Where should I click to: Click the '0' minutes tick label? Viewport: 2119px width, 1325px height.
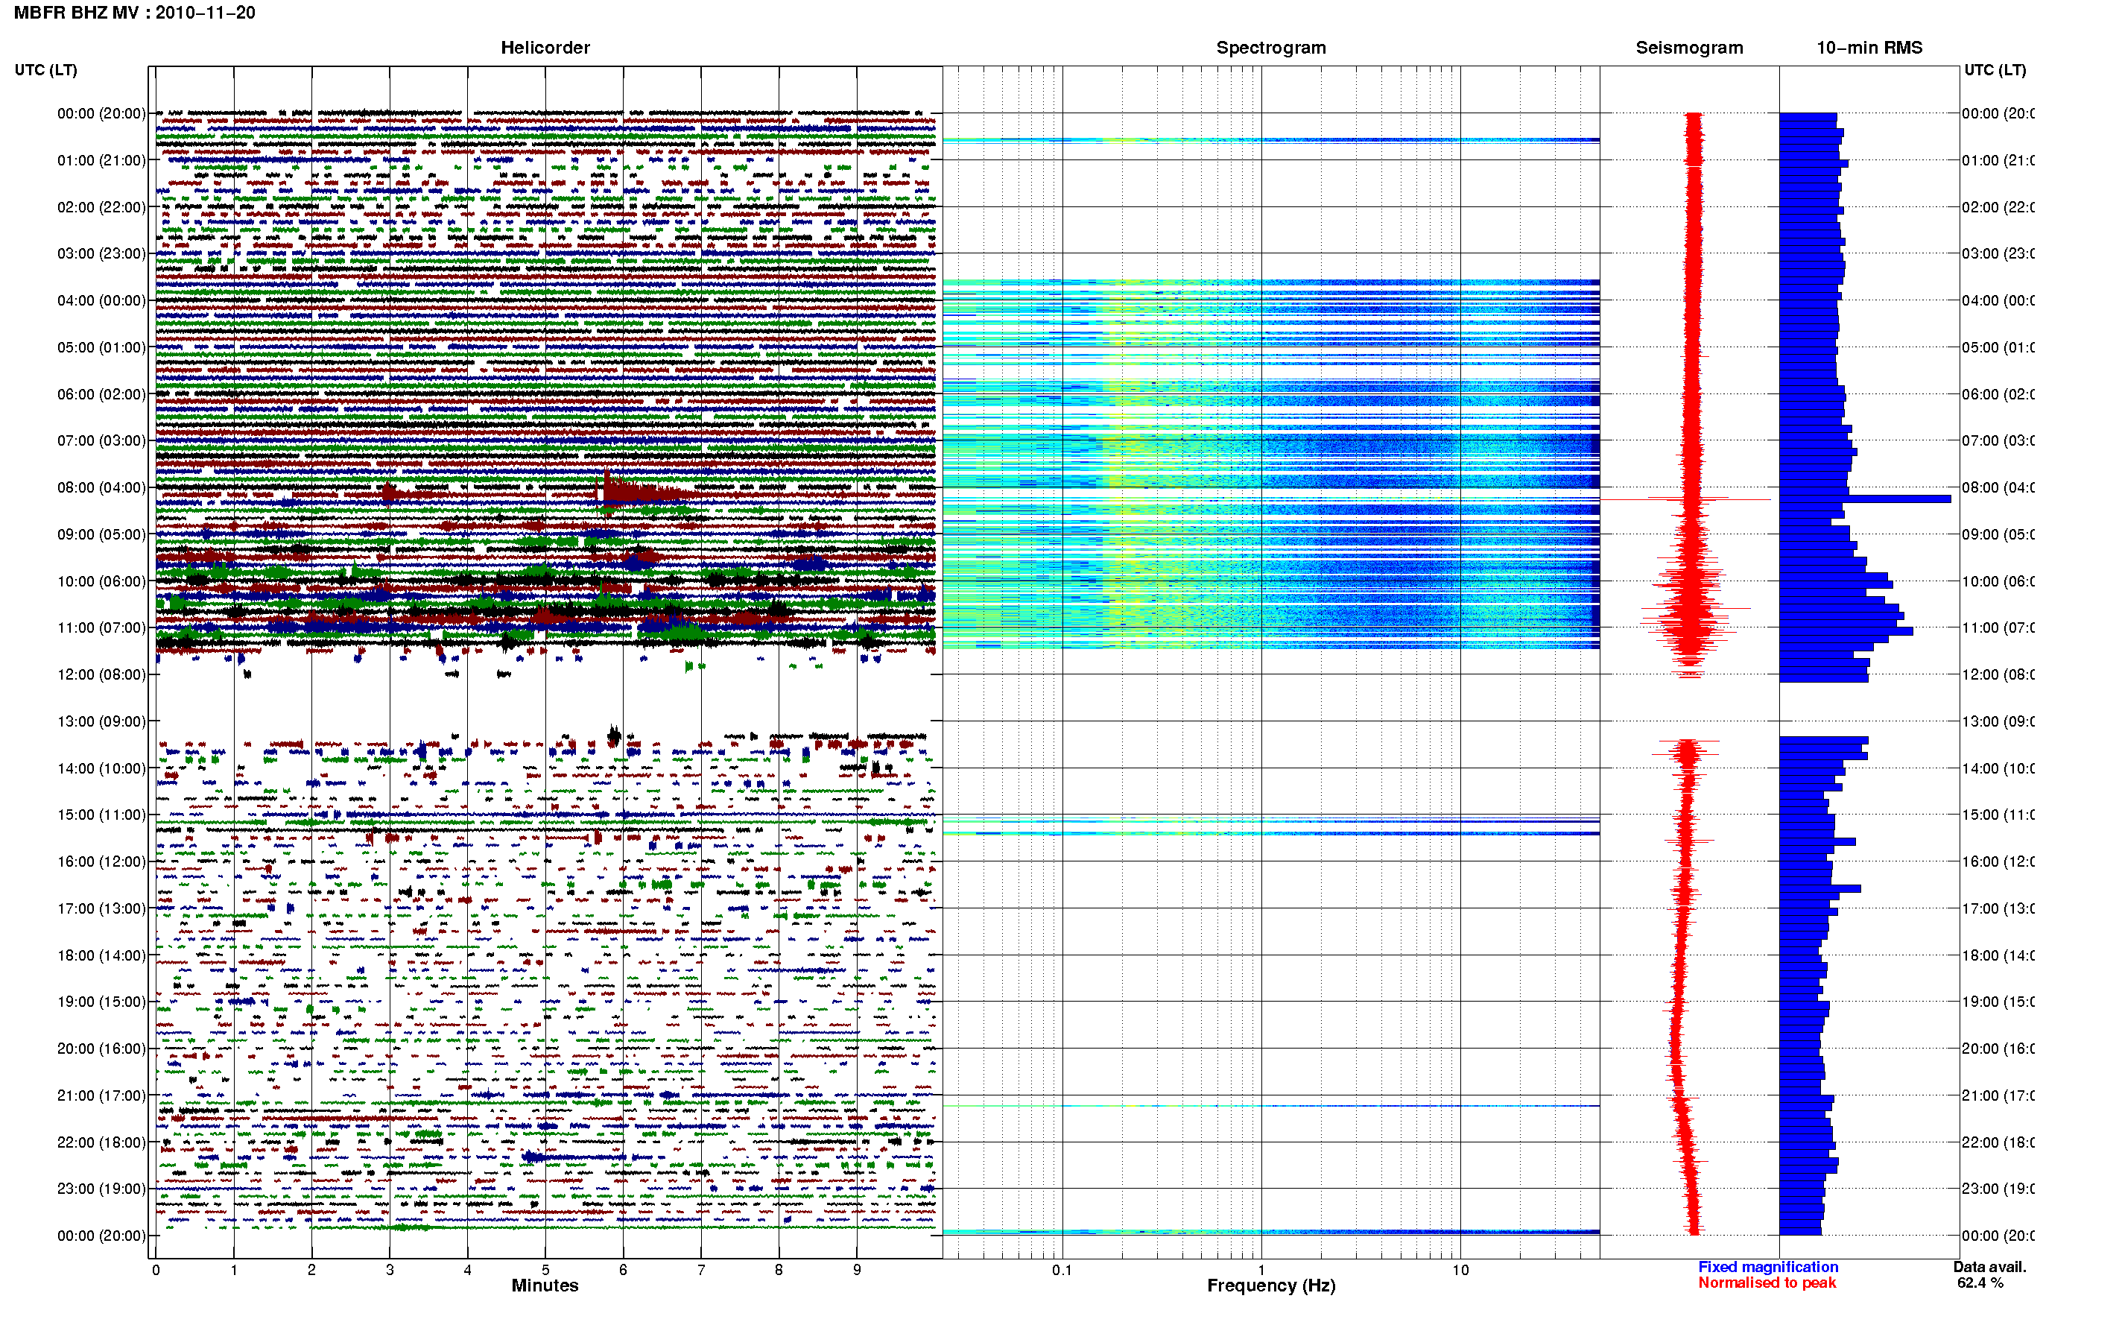[x=156, y=1270]
